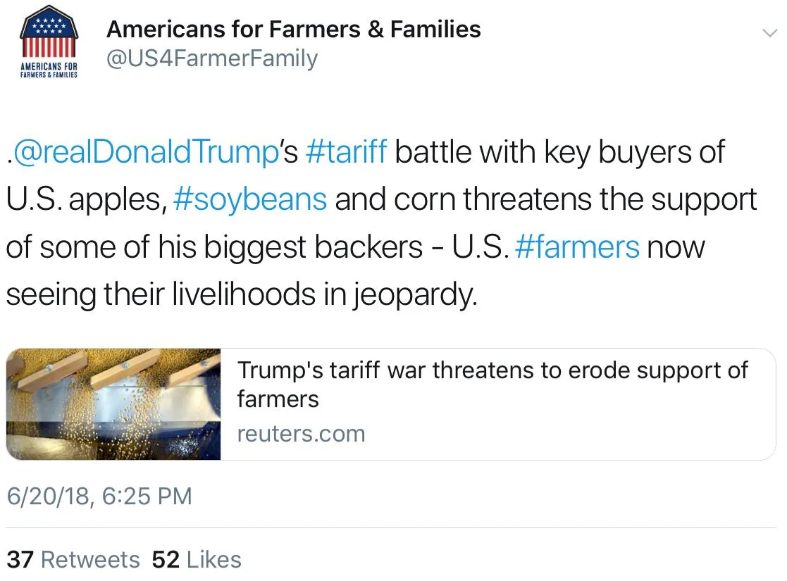Viewport: 787px width, 581px height.
Task: Show the 37 retweet count number
Action: click(20, 560)
